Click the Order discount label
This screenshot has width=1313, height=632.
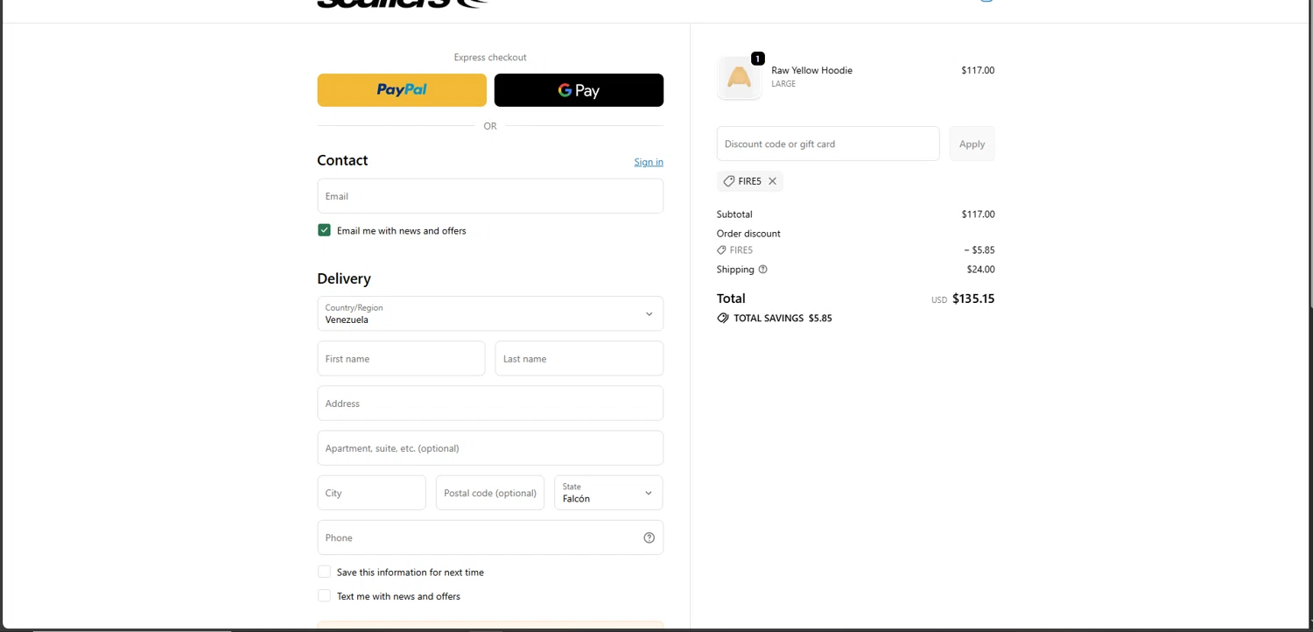click(748, 234)
